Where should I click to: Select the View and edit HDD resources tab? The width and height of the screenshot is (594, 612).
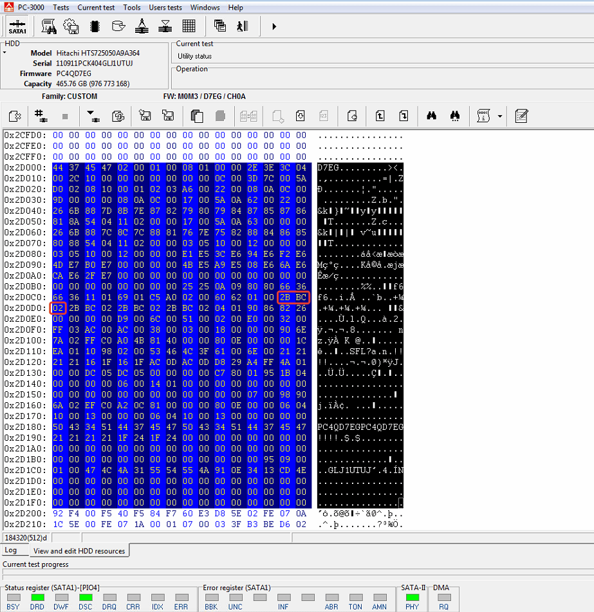(79, 551)
